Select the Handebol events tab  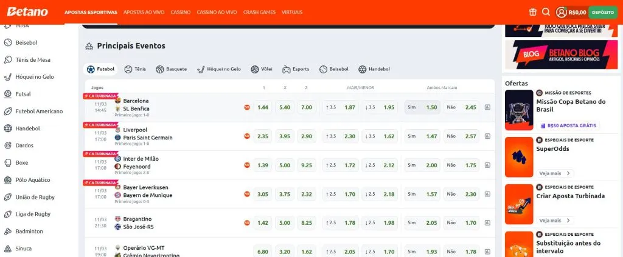tap(374, 69)
